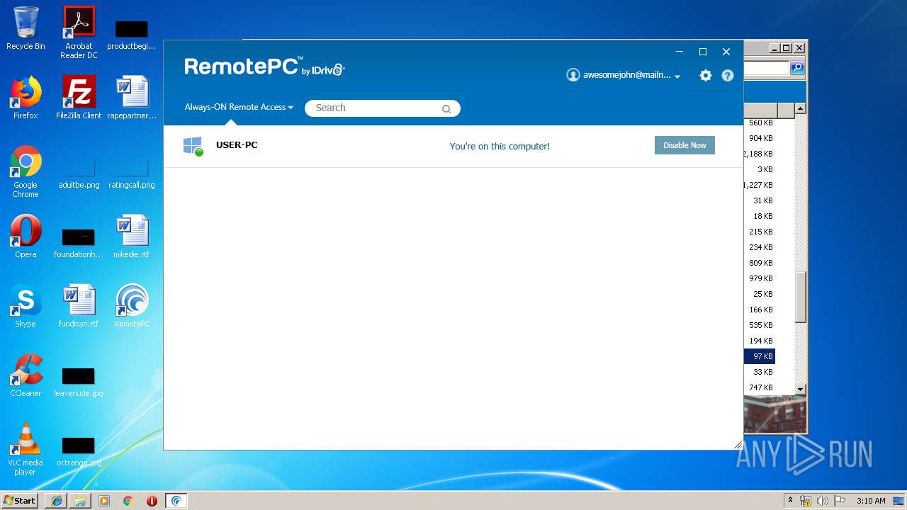Select leavenude.jpg file on desktop
Screen dimensions: 907x510
(x=79, y=381)
